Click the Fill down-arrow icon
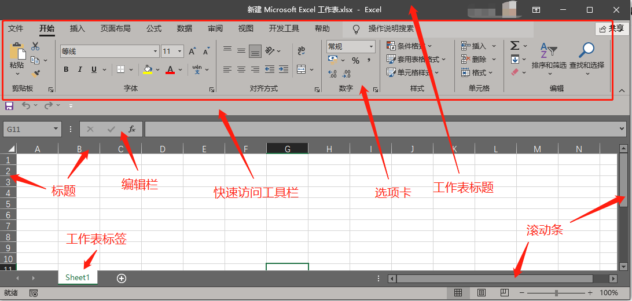 coord(515,59)
